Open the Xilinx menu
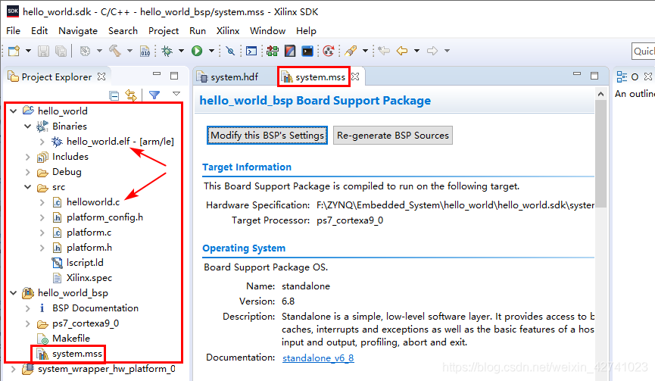The height and width of the screenshot is (381, 655). tap(228, 31)
